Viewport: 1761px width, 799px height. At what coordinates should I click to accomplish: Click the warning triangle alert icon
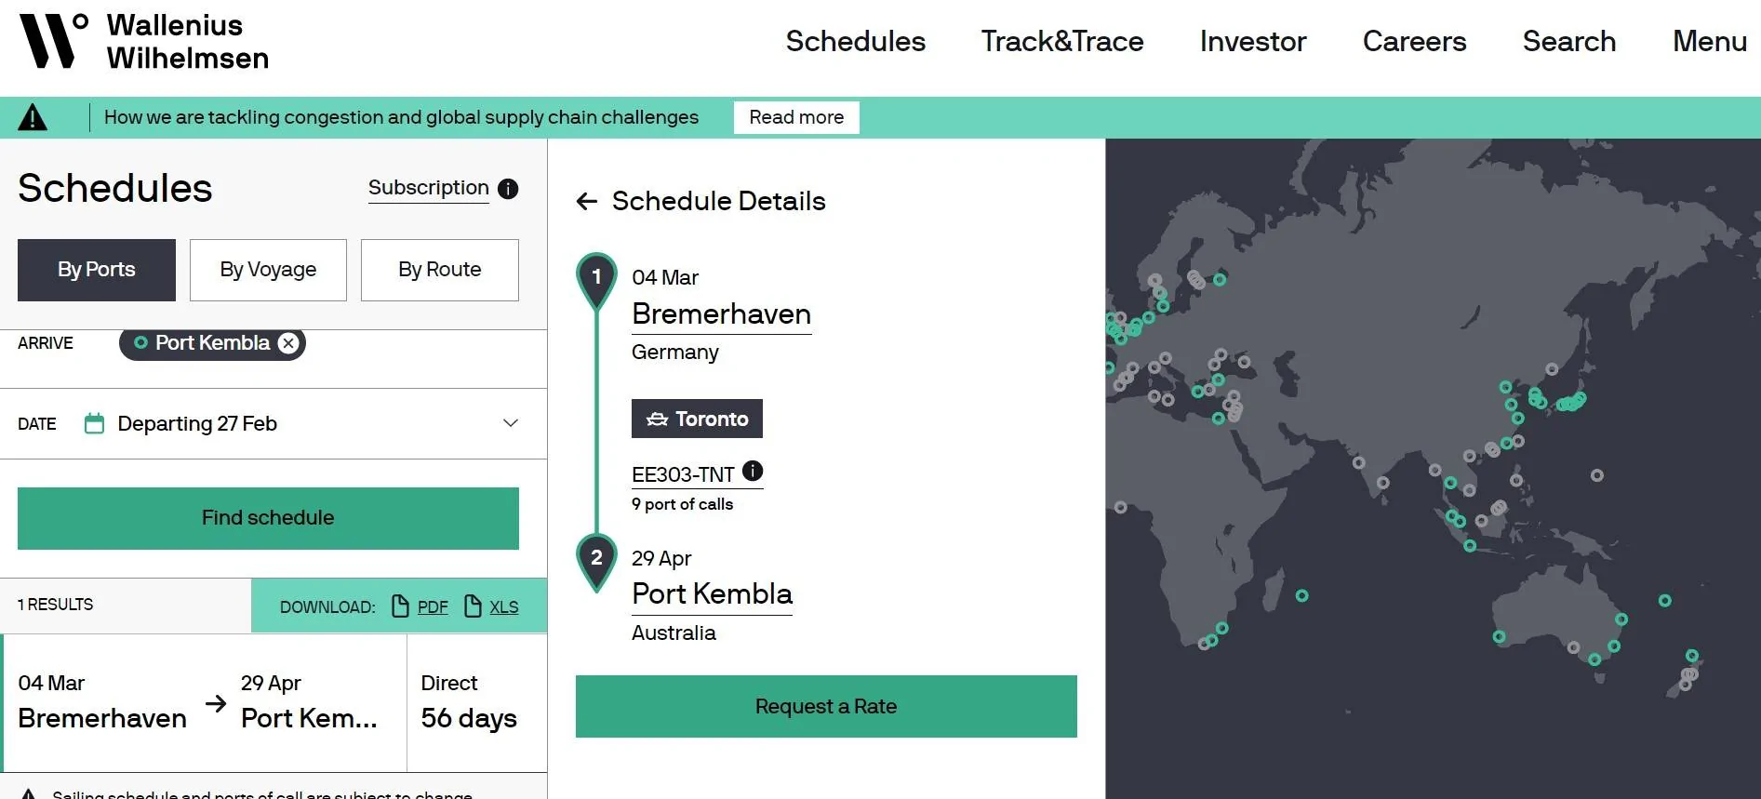[x=33, y=117]
